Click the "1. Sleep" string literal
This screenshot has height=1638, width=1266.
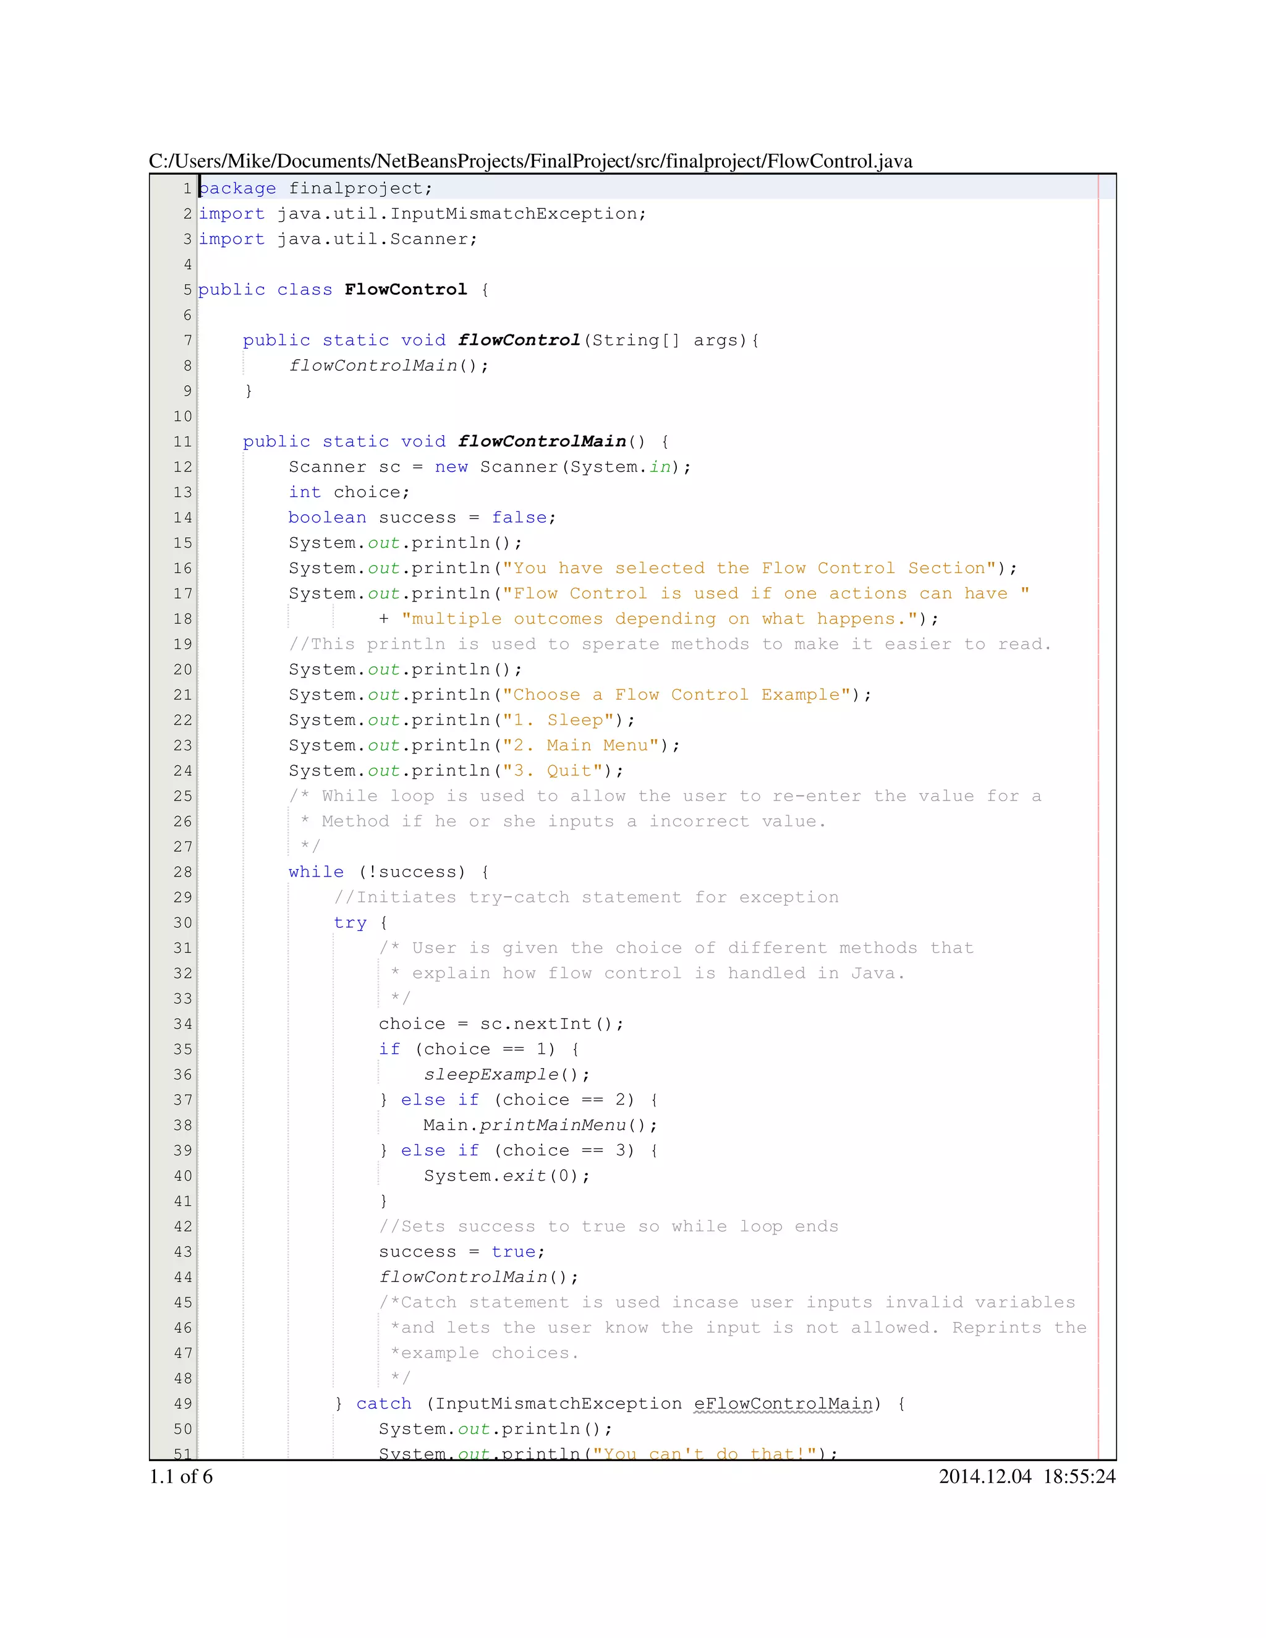pyautogui.click(x=558, y=720)
